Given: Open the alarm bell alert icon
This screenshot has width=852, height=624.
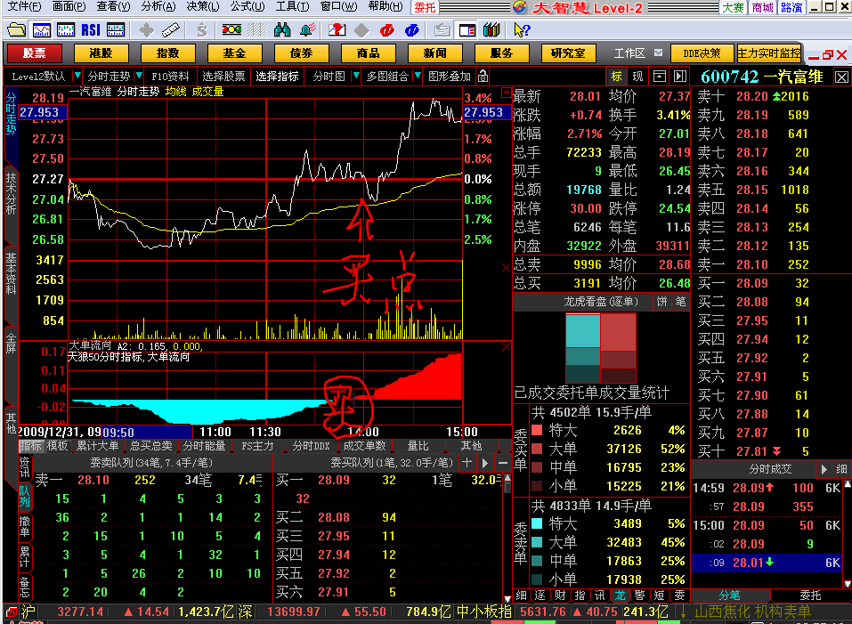Looking at the screenshot, I should pyautogui.click(x=307, y=30).
